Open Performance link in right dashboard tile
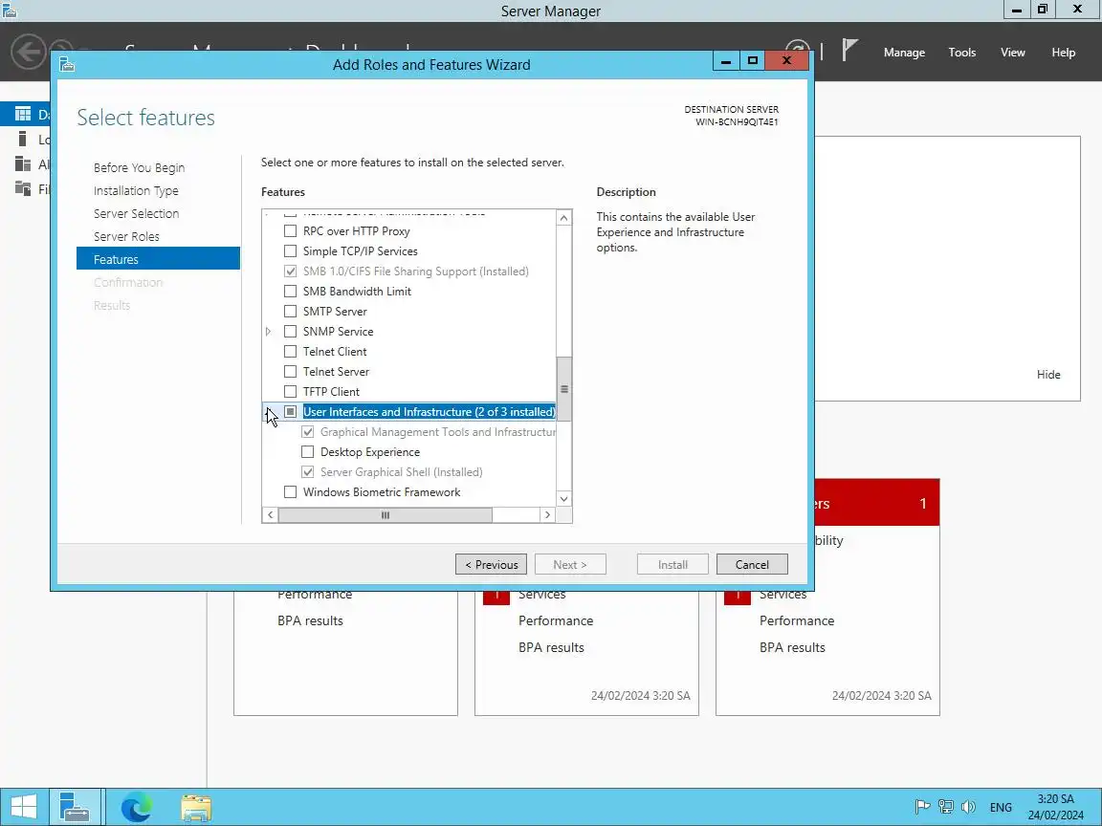The width and height of the screenshot is (1102, 826). 796,620
